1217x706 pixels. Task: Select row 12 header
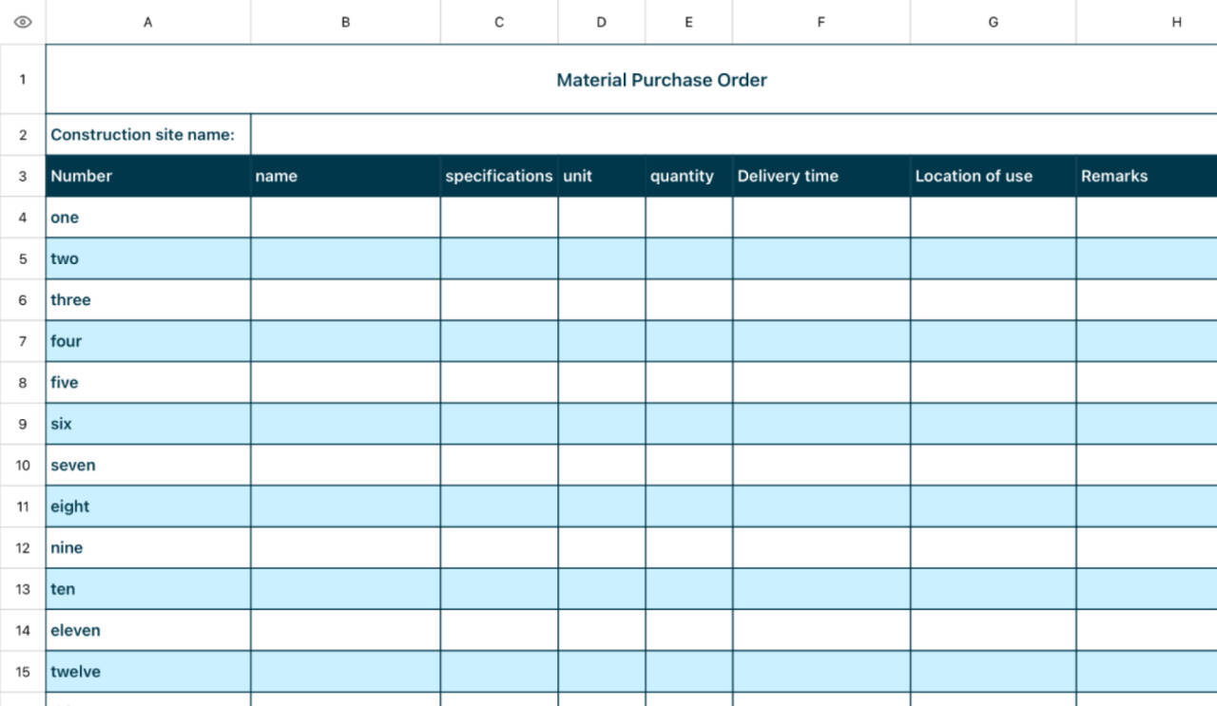tap(23, 548)
